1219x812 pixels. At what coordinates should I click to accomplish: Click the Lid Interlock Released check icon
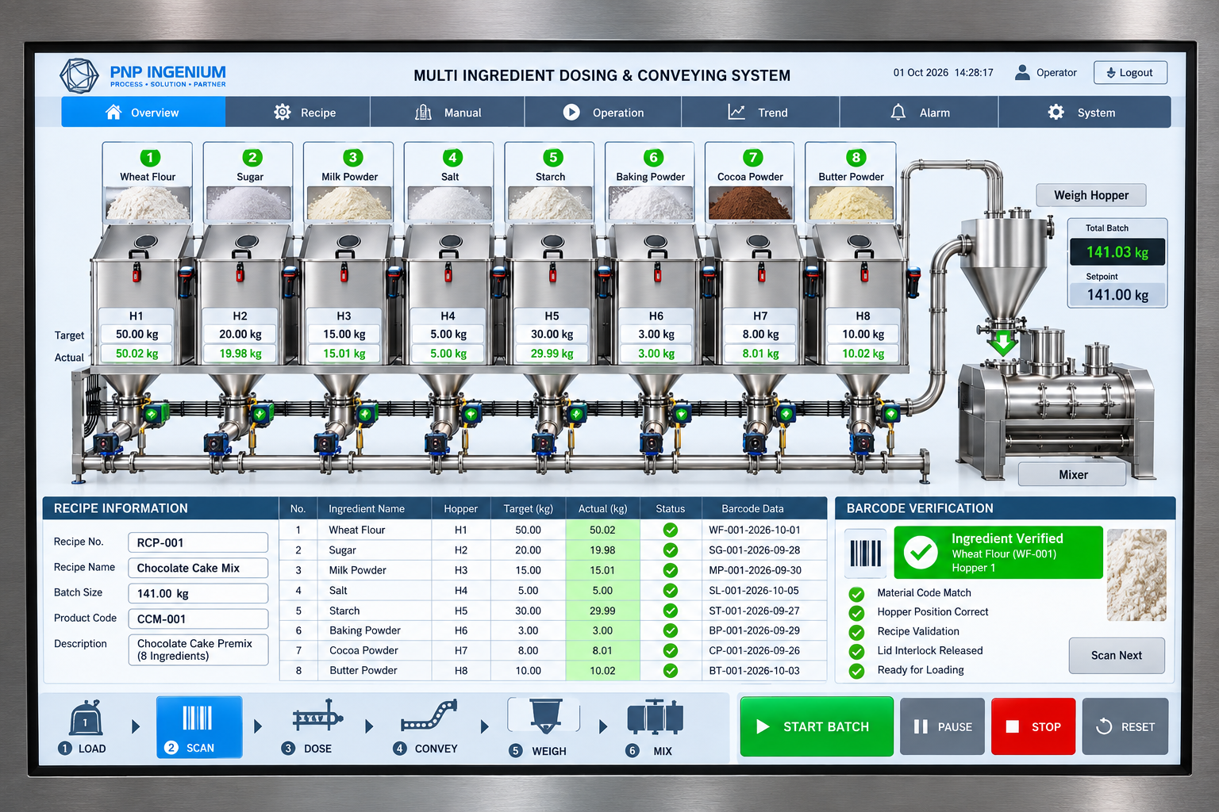tap(856, 652)
